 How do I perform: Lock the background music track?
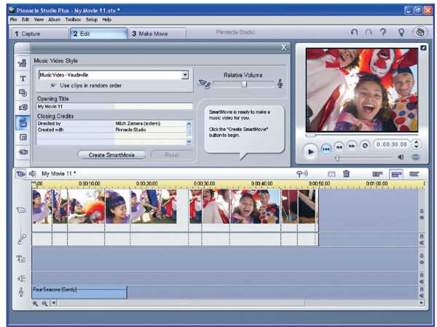422,289
